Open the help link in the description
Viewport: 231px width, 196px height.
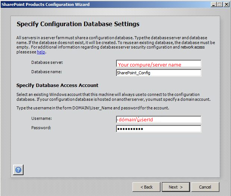41,52
